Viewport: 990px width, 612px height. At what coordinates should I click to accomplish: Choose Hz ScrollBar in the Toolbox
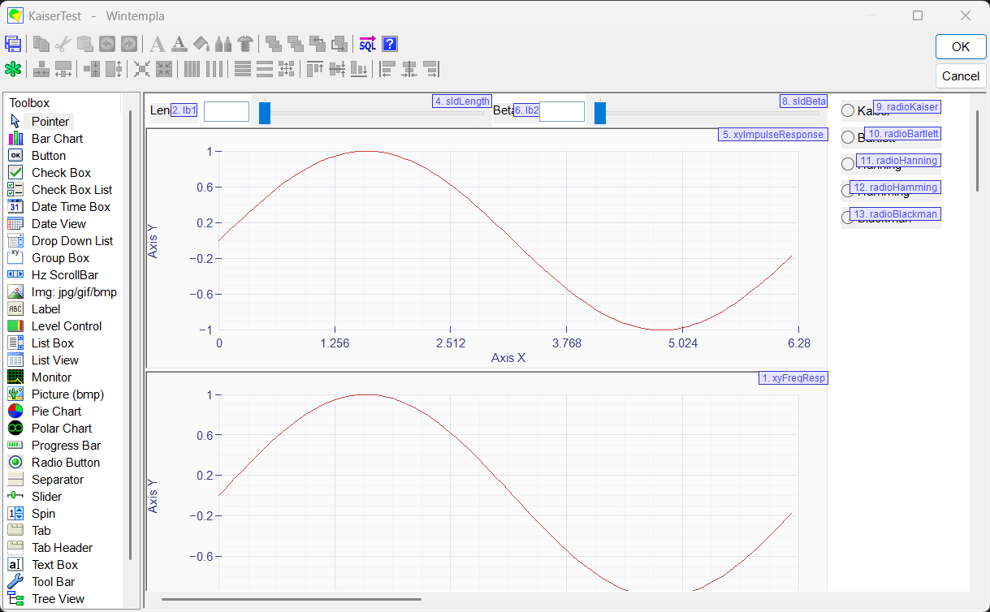64,274
